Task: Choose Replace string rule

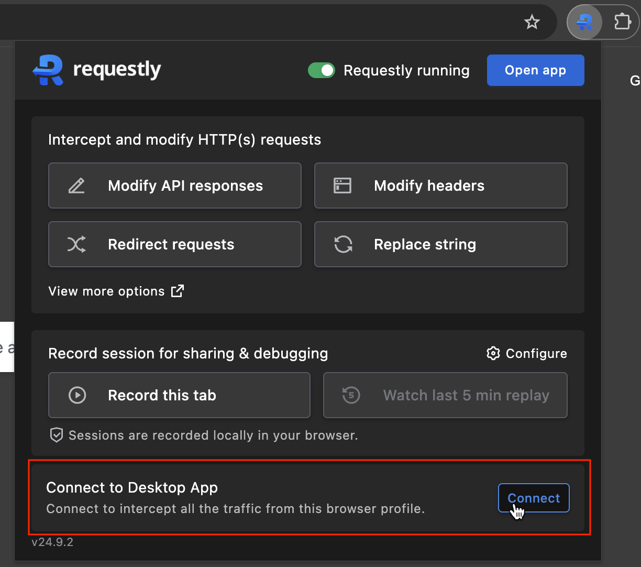Action: pyautogui.click(x=441, y=244)
